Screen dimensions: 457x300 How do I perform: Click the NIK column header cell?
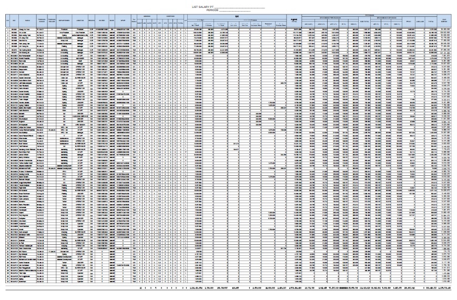tap(14, 21)
